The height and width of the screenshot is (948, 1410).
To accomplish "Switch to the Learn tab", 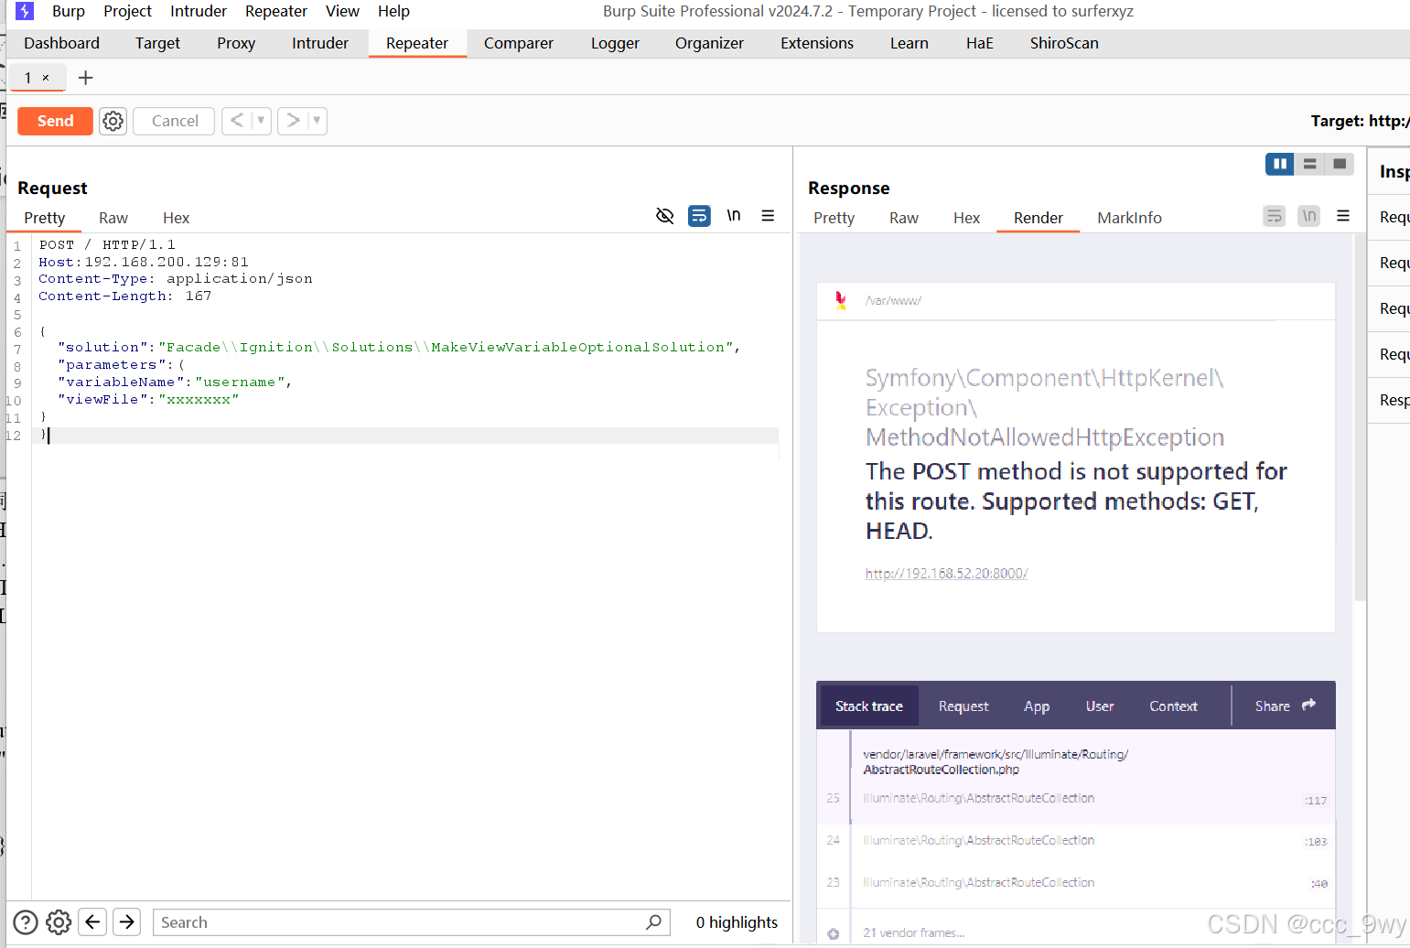I will coord(910,43).
